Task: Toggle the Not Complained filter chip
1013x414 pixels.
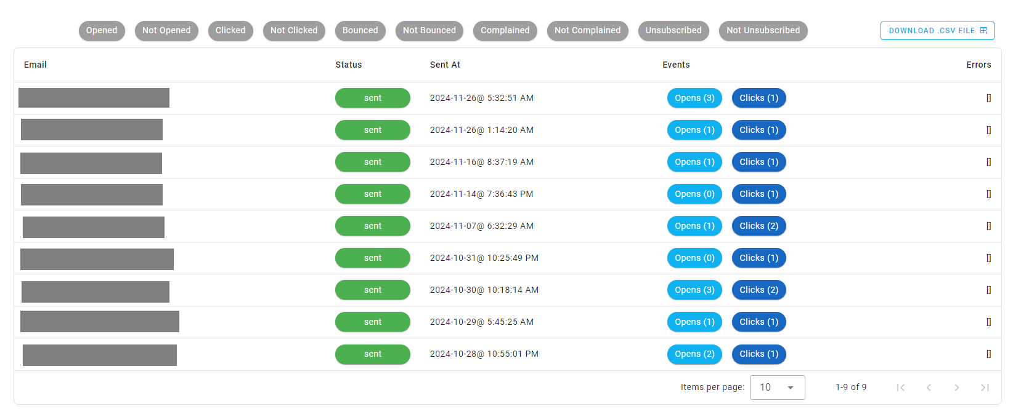Action: coord(588,30)
